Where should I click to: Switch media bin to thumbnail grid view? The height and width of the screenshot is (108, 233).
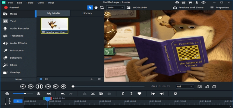point(41,79)
